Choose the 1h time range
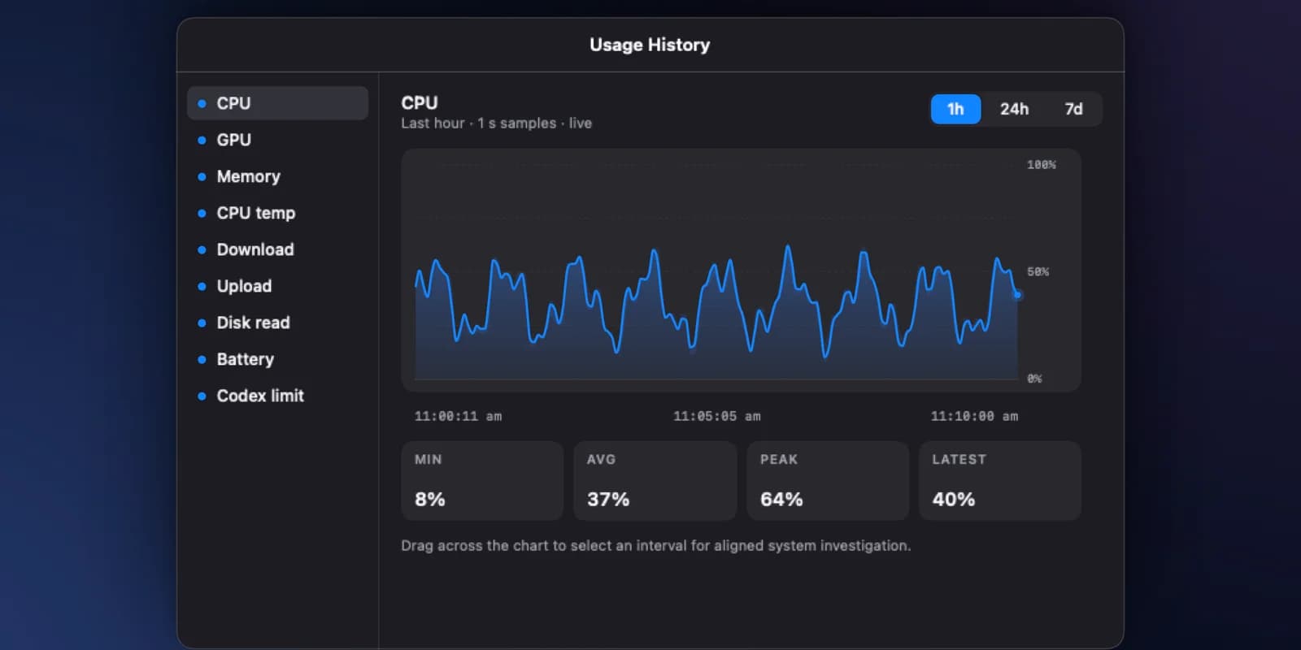Viewport: 1301px width, 650px height. pos(955,109)
